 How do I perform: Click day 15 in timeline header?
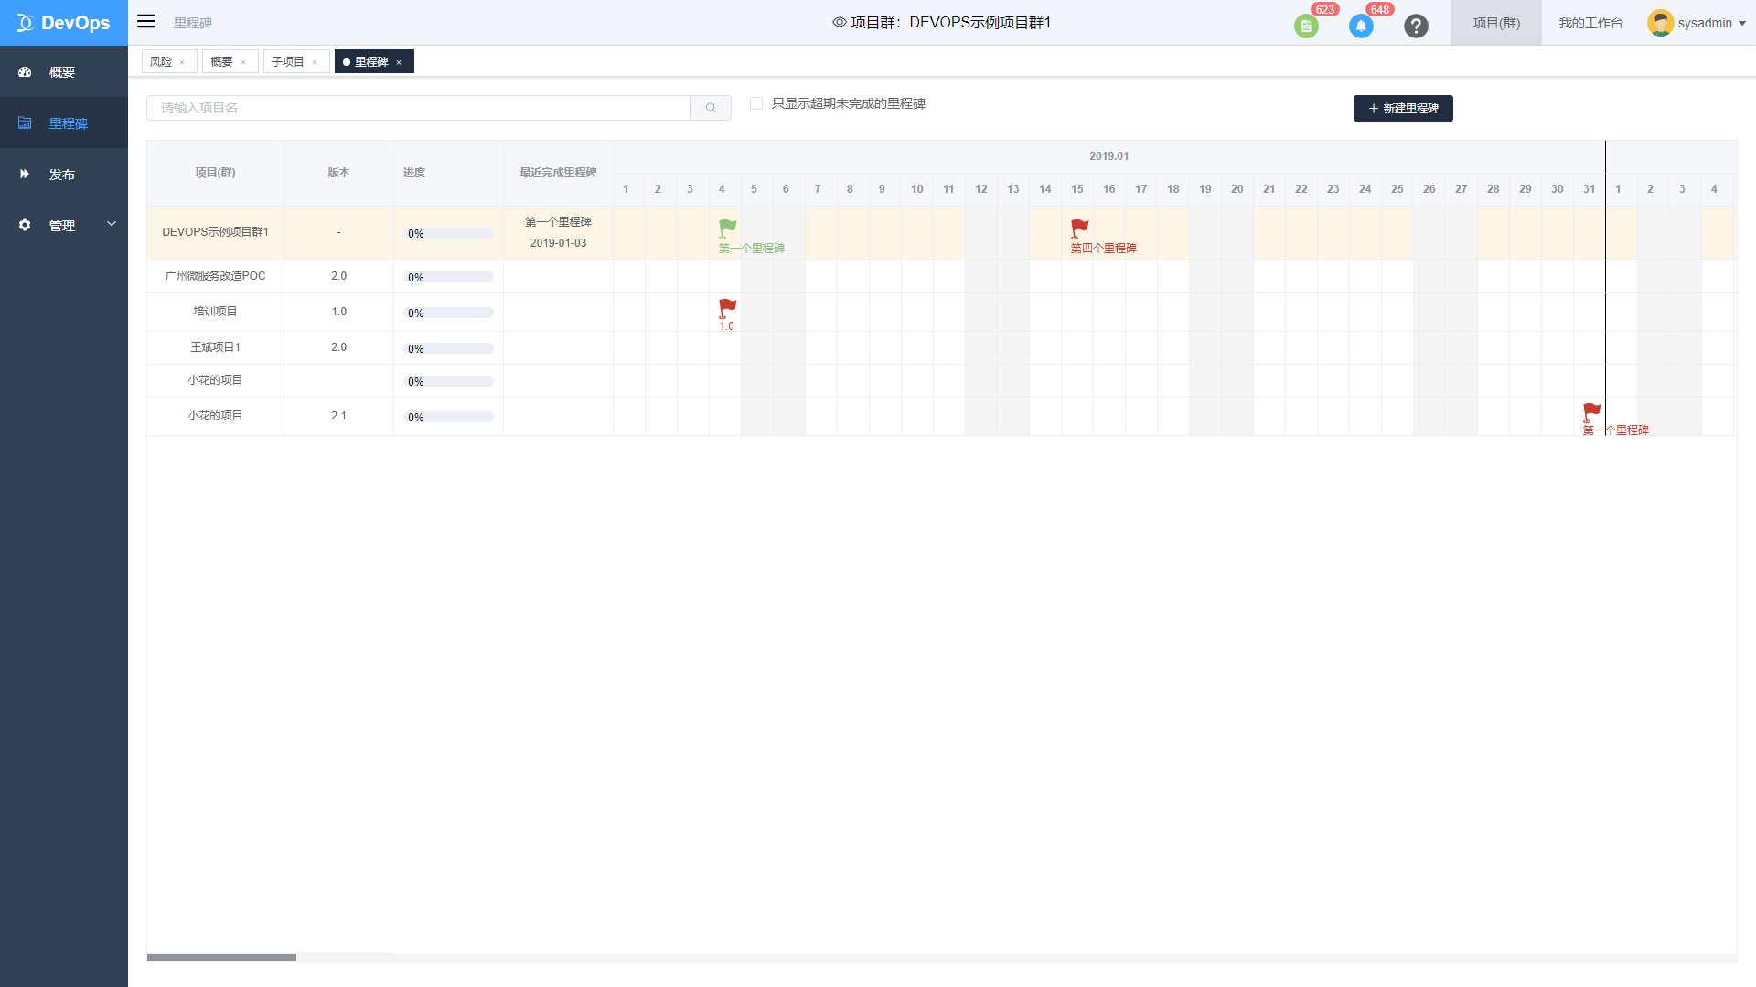click(x=1077, y=189)
